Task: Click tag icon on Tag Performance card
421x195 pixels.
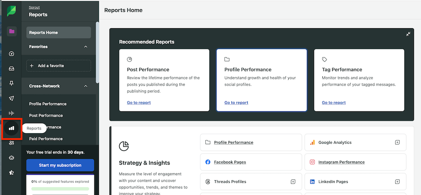Action: tap(324, 59)
